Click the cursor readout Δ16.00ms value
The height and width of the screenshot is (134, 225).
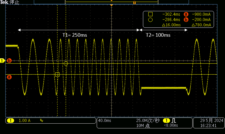click(x=171, y=25)
